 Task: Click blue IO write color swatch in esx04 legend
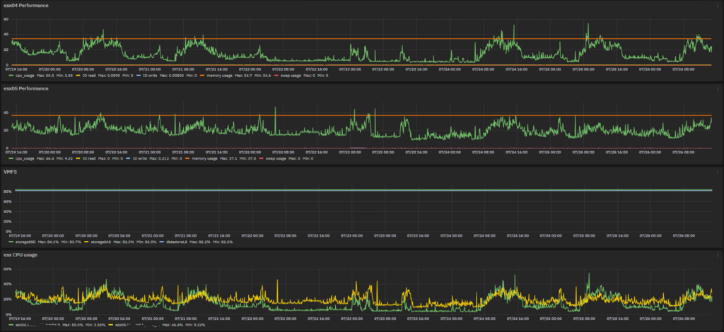pos(139,75)
